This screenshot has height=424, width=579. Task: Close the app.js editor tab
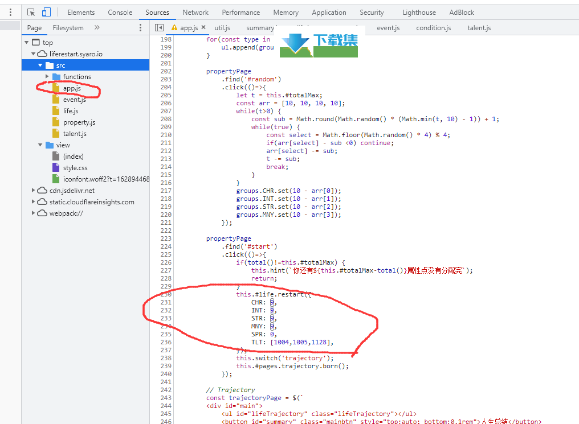[203, 27]
